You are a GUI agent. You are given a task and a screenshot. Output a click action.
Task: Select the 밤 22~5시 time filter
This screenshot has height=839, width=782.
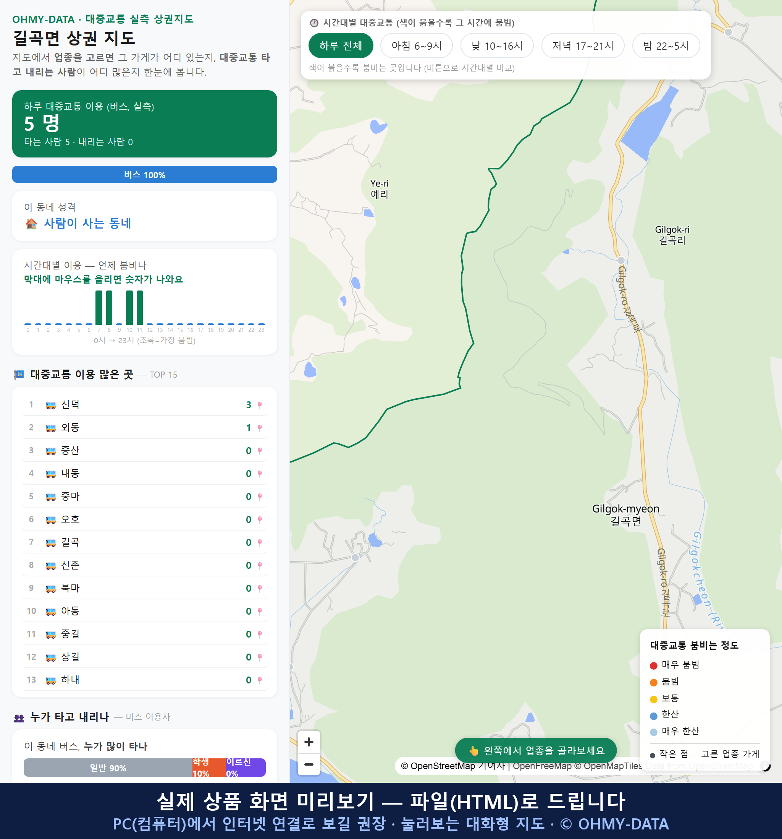click(666, 45)
